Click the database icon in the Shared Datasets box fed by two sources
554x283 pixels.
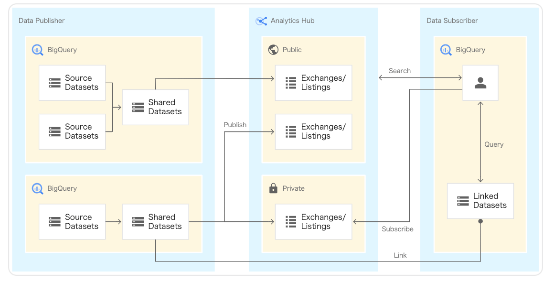(138, 107)
